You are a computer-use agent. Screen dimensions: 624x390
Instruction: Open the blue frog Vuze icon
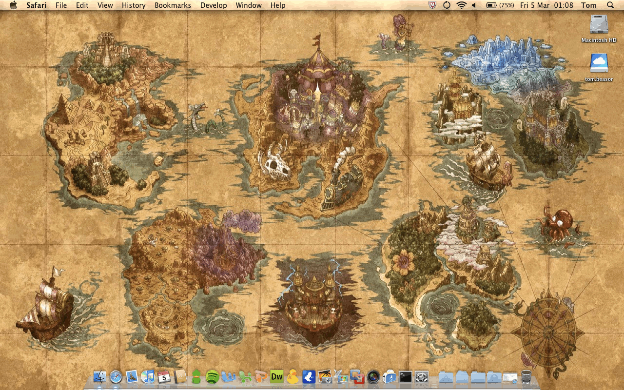[x=309, y=376]
